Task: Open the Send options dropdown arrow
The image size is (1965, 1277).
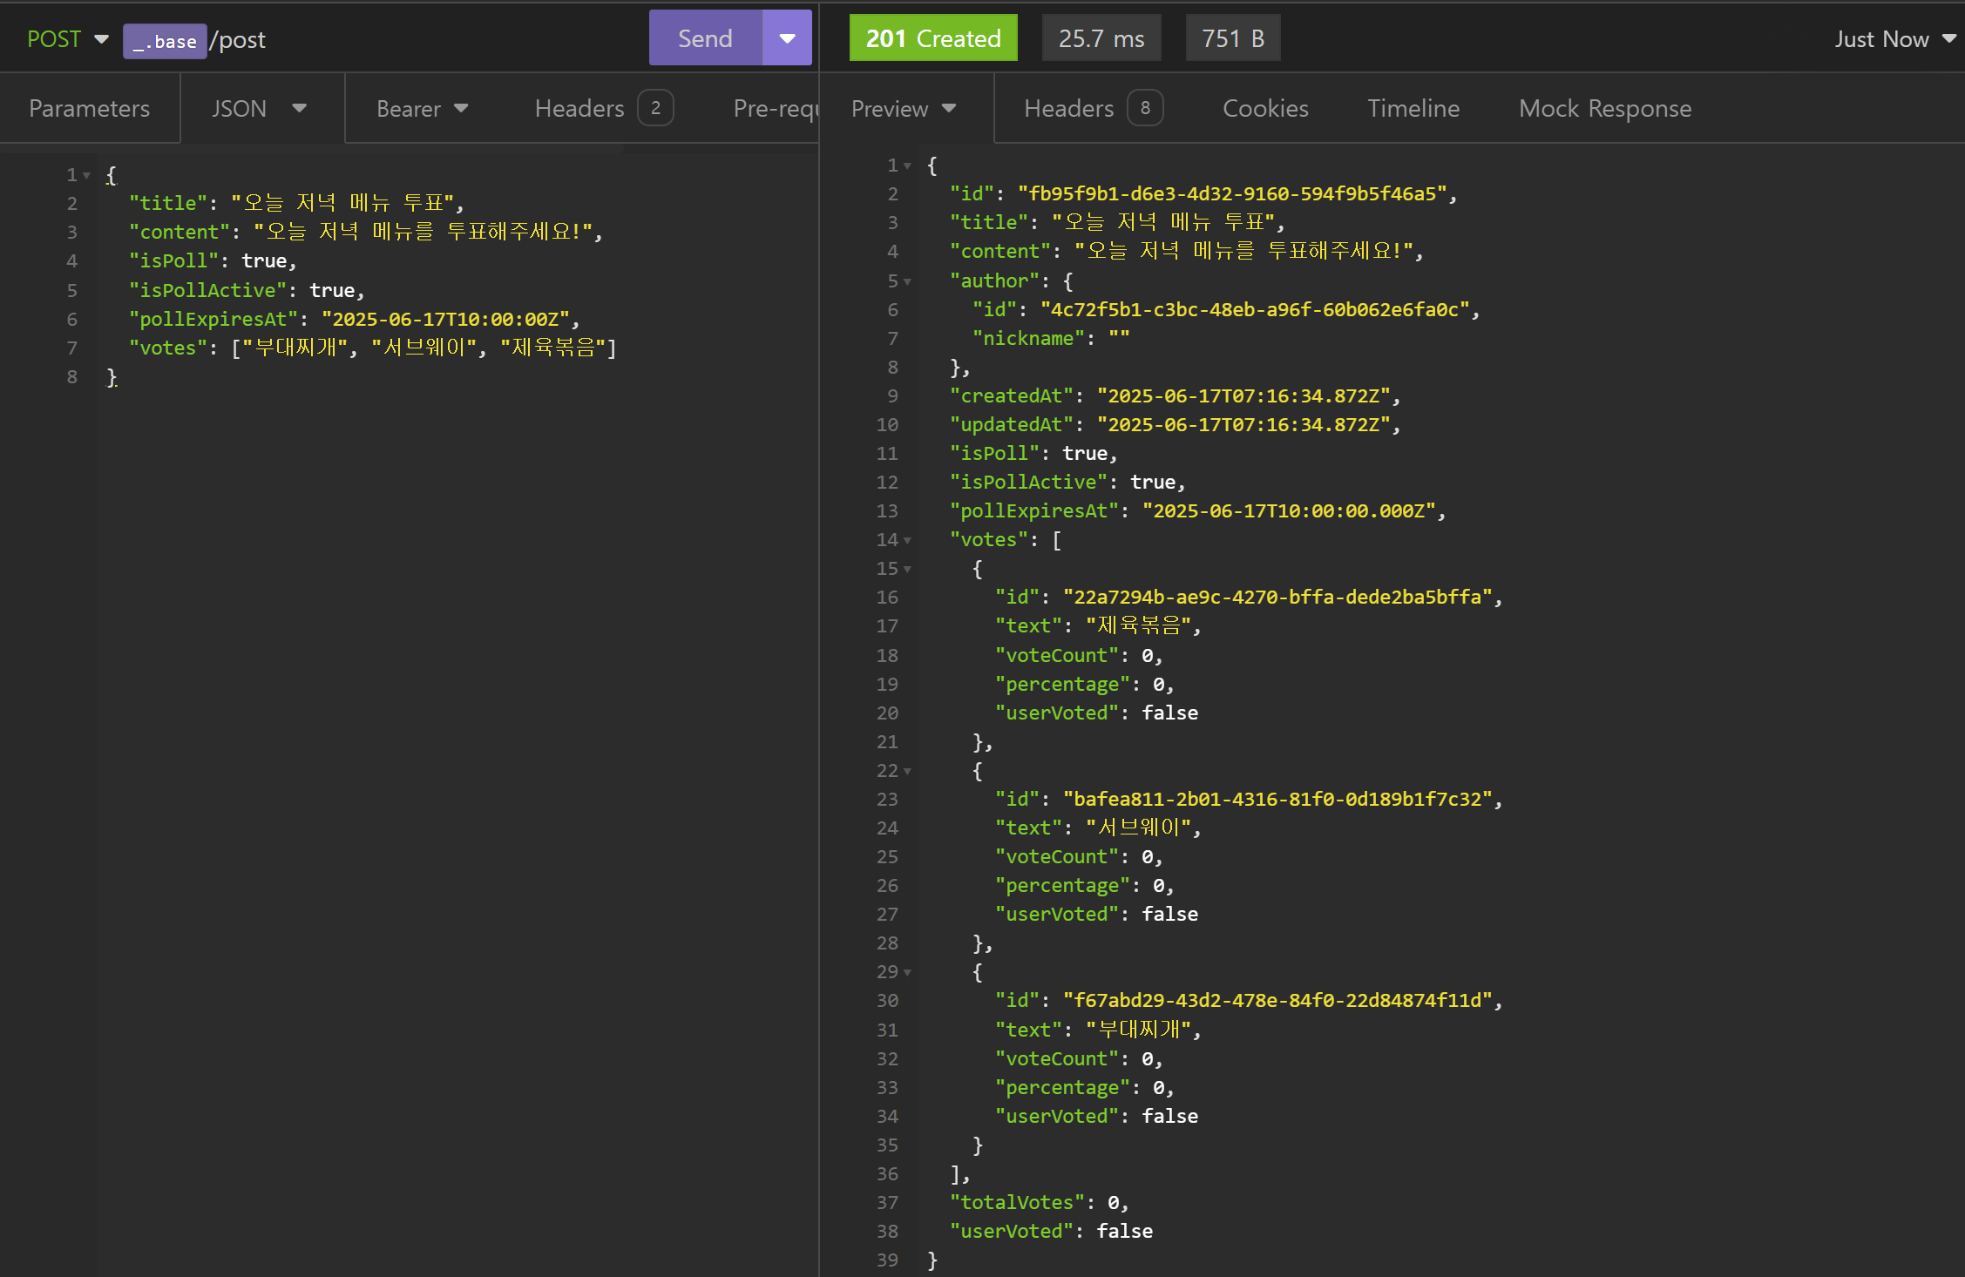Action: pyautogui.click(x=787, y=38)
